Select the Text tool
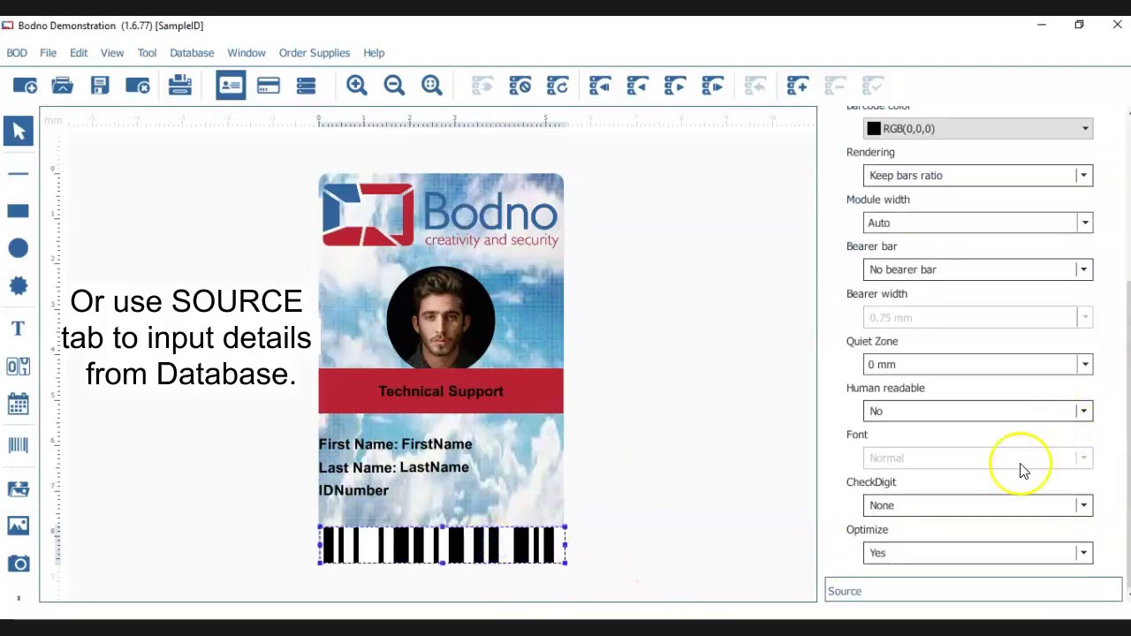1131x636 pixels. click(x=19, y=328)
